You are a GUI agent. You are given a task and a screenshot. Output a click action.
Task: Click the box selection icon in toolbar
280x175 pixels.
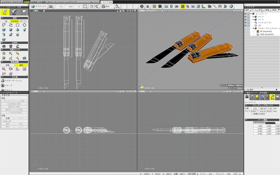[85, 7]
